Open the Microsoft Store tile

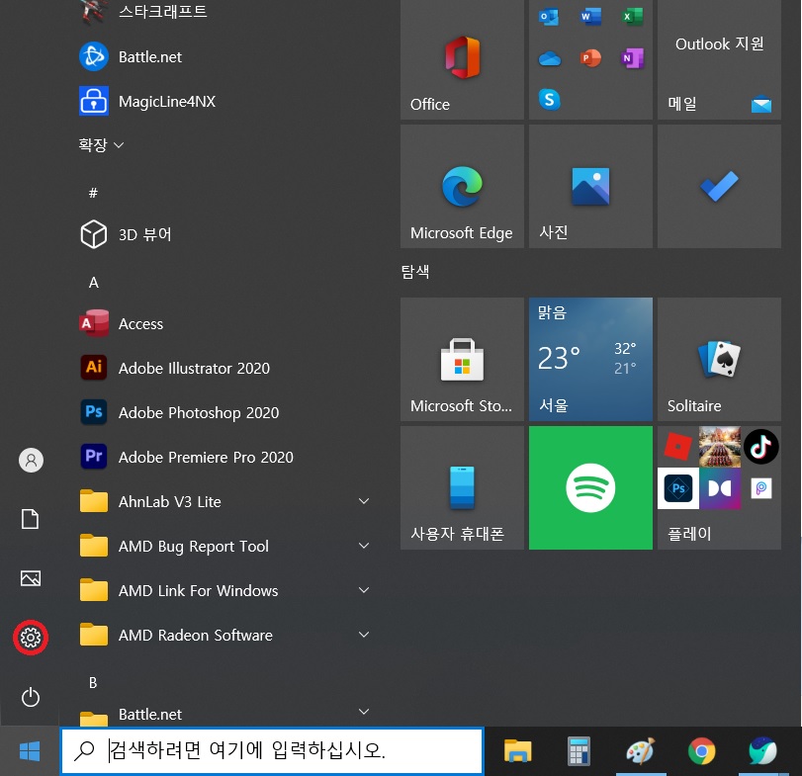(x=462, y=360)
